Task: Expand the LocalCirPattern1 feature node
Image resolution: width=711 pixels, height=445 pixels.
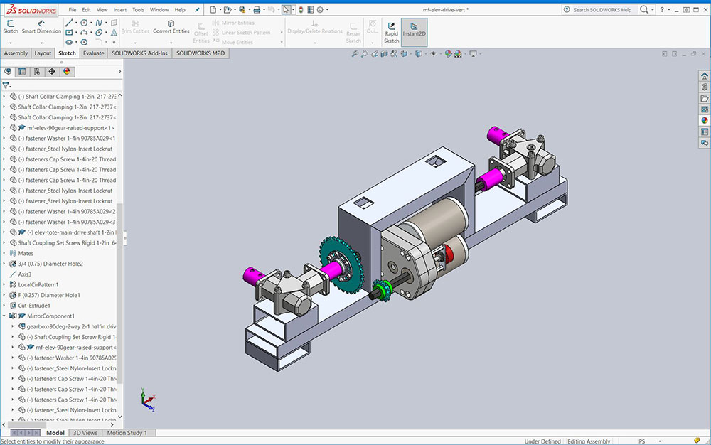Action: [x=4, y=284]
